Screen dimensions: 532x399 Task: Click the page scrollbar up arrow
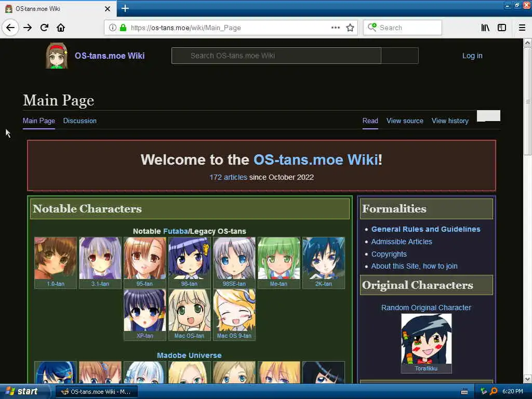click(x=528, y=43)
